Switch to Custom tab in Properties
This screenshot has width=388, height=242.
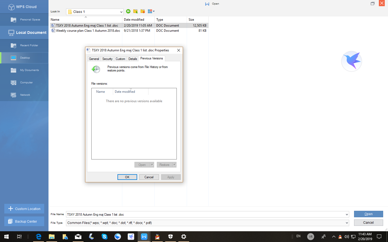(120, 59)
